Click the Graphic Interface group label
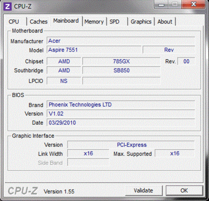The height and width of the screenshot is (201, 209). pyautogui.click(x=33, y=136)
